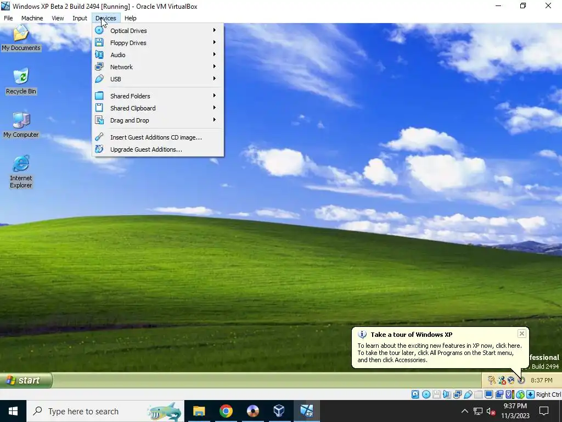Select Shared Clipboard menu entry
This screenshot has width=562, height=422.
(x=158, y=108)
